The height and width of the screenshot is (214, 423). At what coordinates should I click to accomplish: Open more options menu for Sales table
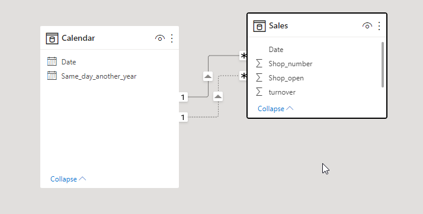tap(379, 26)
